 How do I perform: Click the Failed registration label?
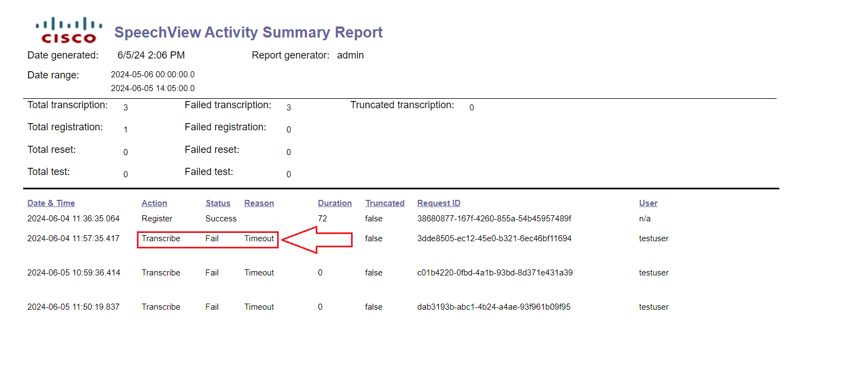(225, 127)
